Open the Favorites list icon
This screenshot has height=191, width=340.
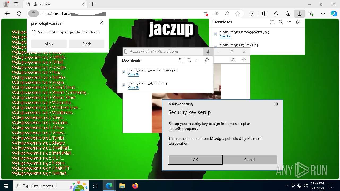point(276,14)
